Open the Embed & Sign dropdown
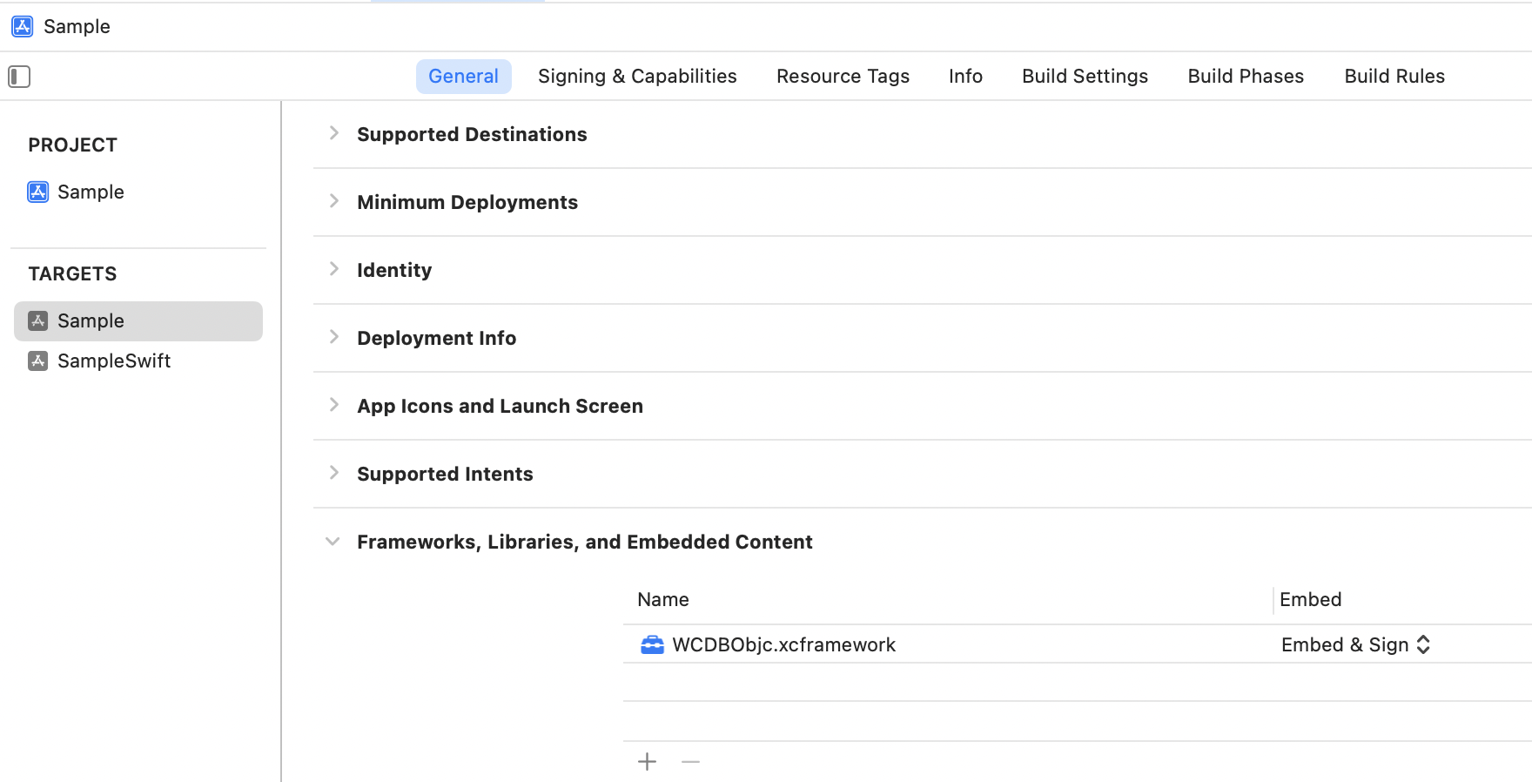The height and width of the screenshot is (782, 1532). (x=1355, y=644)
